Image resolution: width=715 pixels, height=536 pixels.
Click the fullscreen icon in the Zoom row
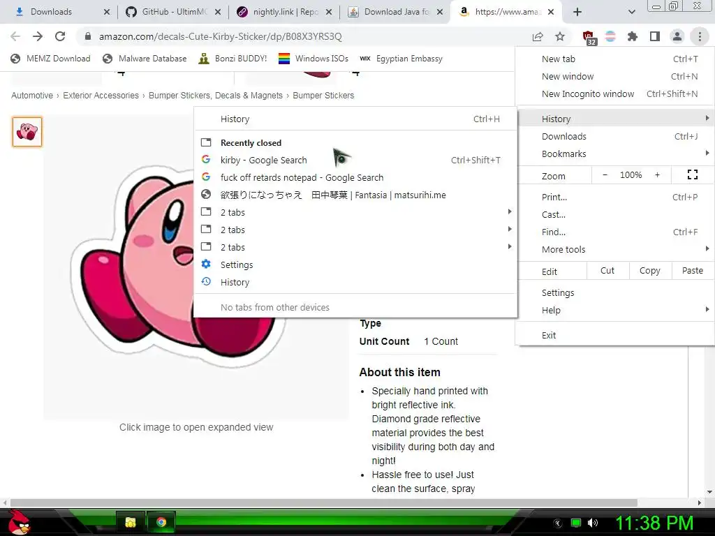(692, 175)
